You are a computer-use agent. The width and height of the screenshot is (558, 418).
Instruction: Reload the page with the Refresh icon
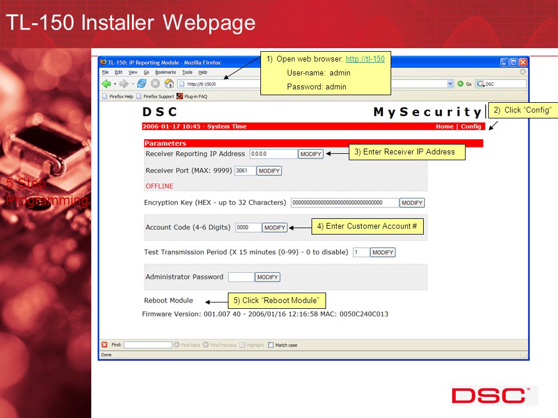point(142,84)
